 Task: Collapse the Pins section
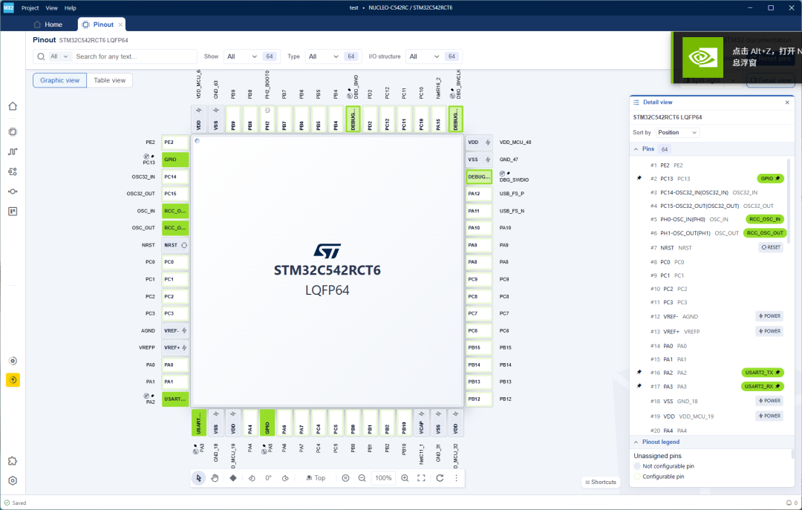pos(636,149)
